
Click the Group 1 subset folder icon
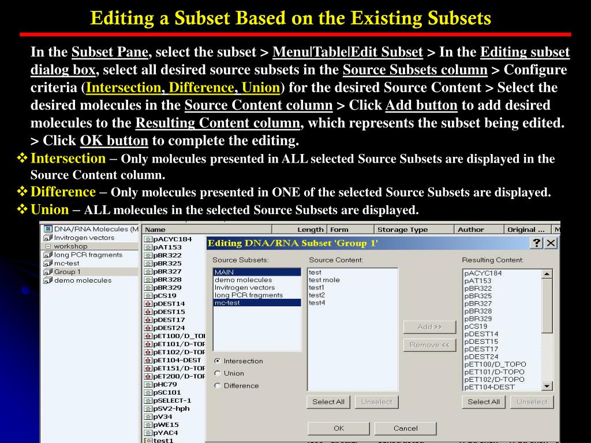(48, 272)
